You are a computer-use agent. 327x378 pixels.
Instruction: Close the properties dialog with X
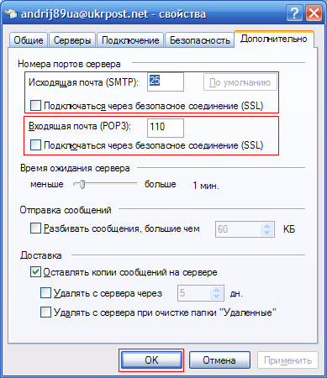(x=314, y=13)
